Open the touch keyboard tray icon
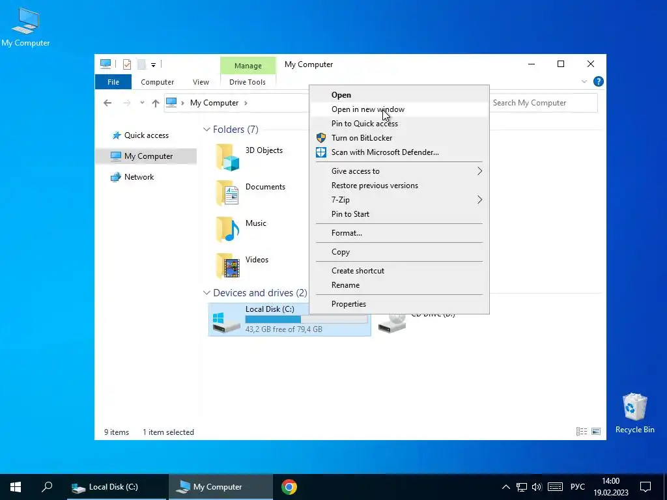 click(556, 487)
